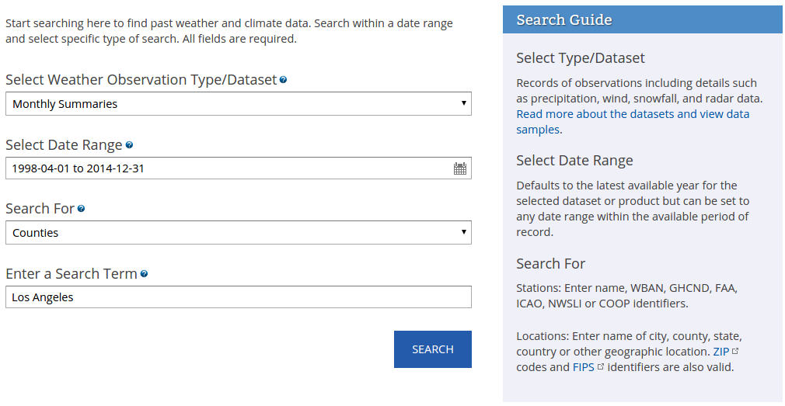Click the date range field showing 1998-04-01

[225, 168]
